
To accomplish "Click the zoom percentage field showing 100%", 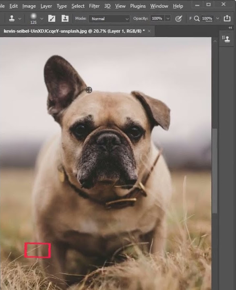I will [x=207, y=19].
